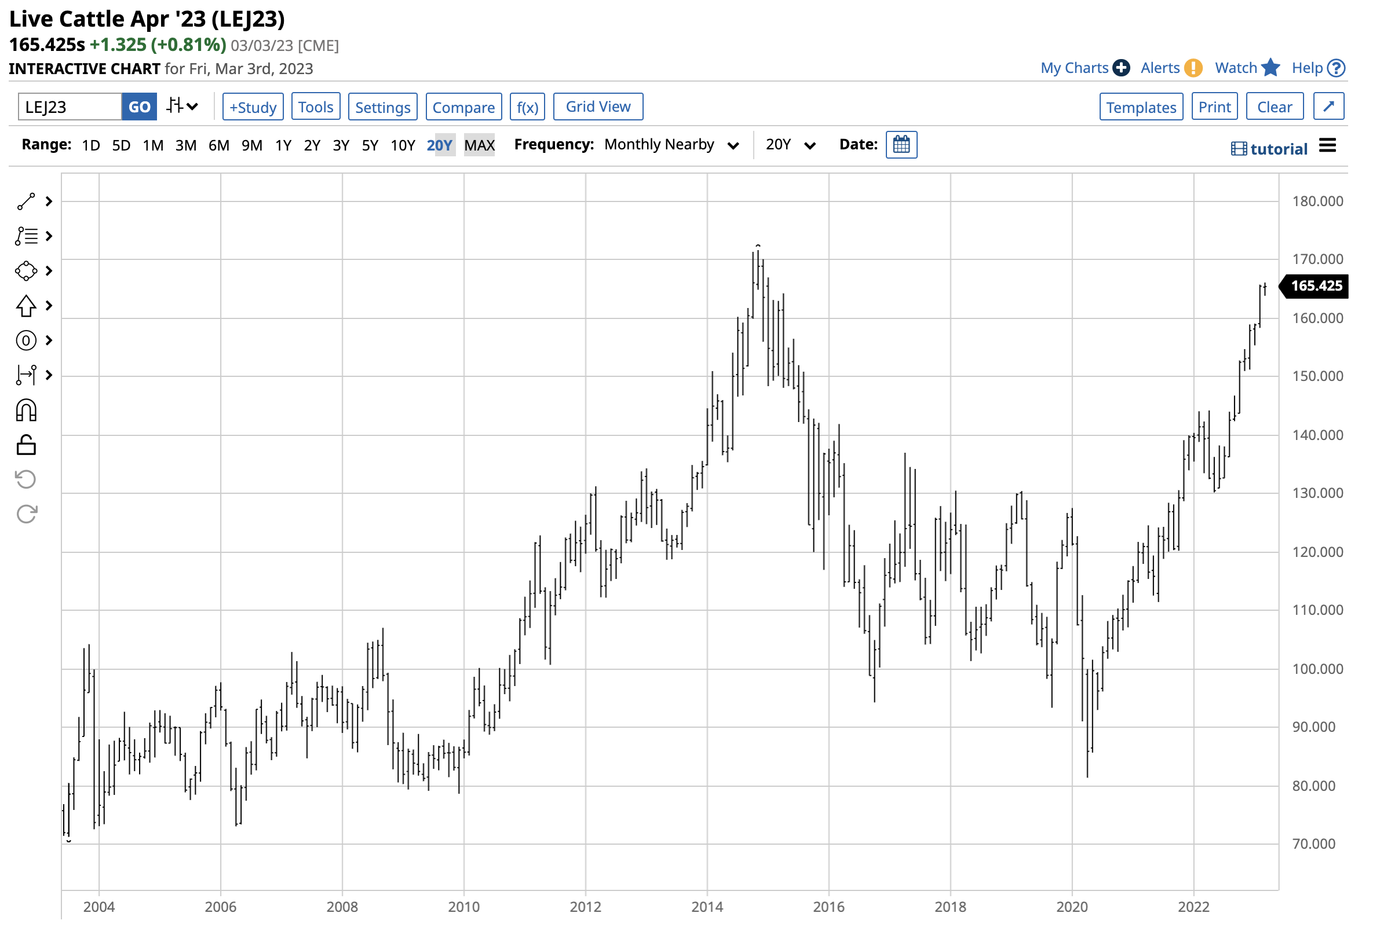The height and width of the screenshot is (946, 1380).
Task: Open the f(x) expressions button
Action: coord(527,107)
